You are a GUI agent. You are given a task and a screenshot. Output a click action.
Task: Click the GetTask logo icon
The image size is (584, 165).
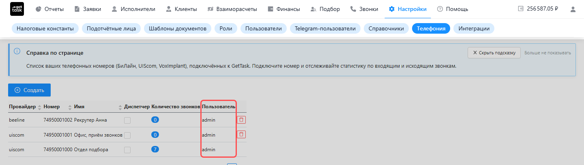point(17,9)
